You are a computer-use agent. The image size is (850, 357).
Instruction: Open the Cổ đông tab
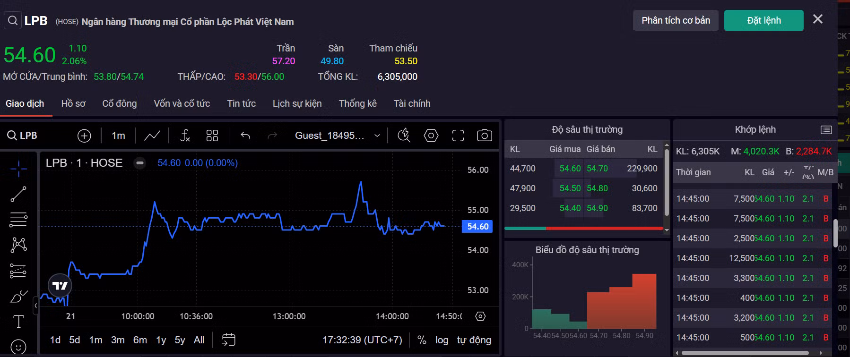click(120, 104)
